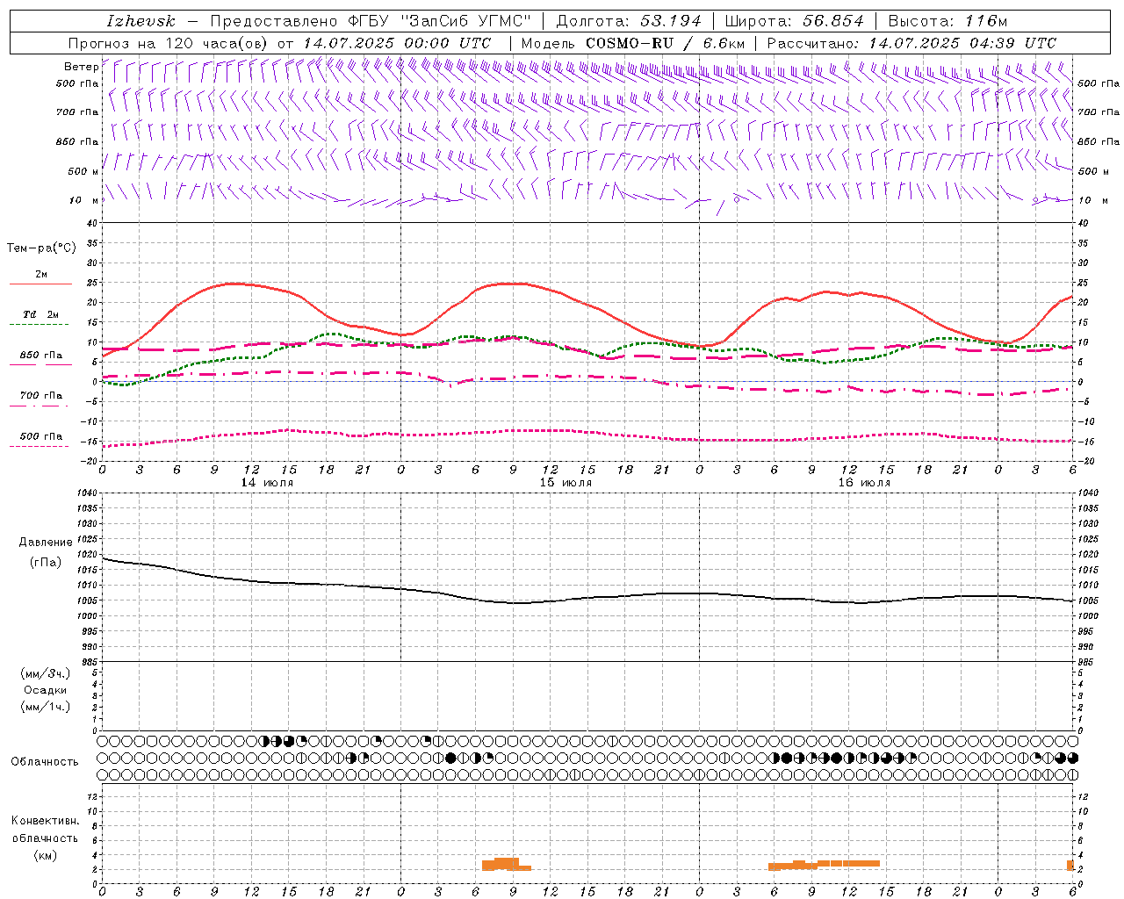
Task: Click the dashed legend line under Td 2м
Action: (39, 325)
